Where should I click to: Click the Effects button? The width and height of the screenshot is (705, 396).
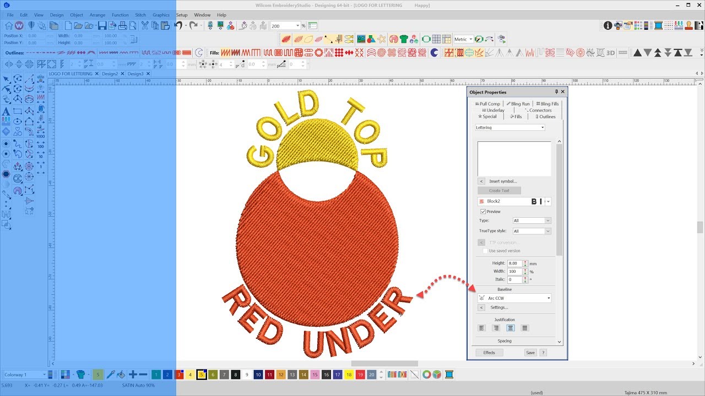click(489, 353)
